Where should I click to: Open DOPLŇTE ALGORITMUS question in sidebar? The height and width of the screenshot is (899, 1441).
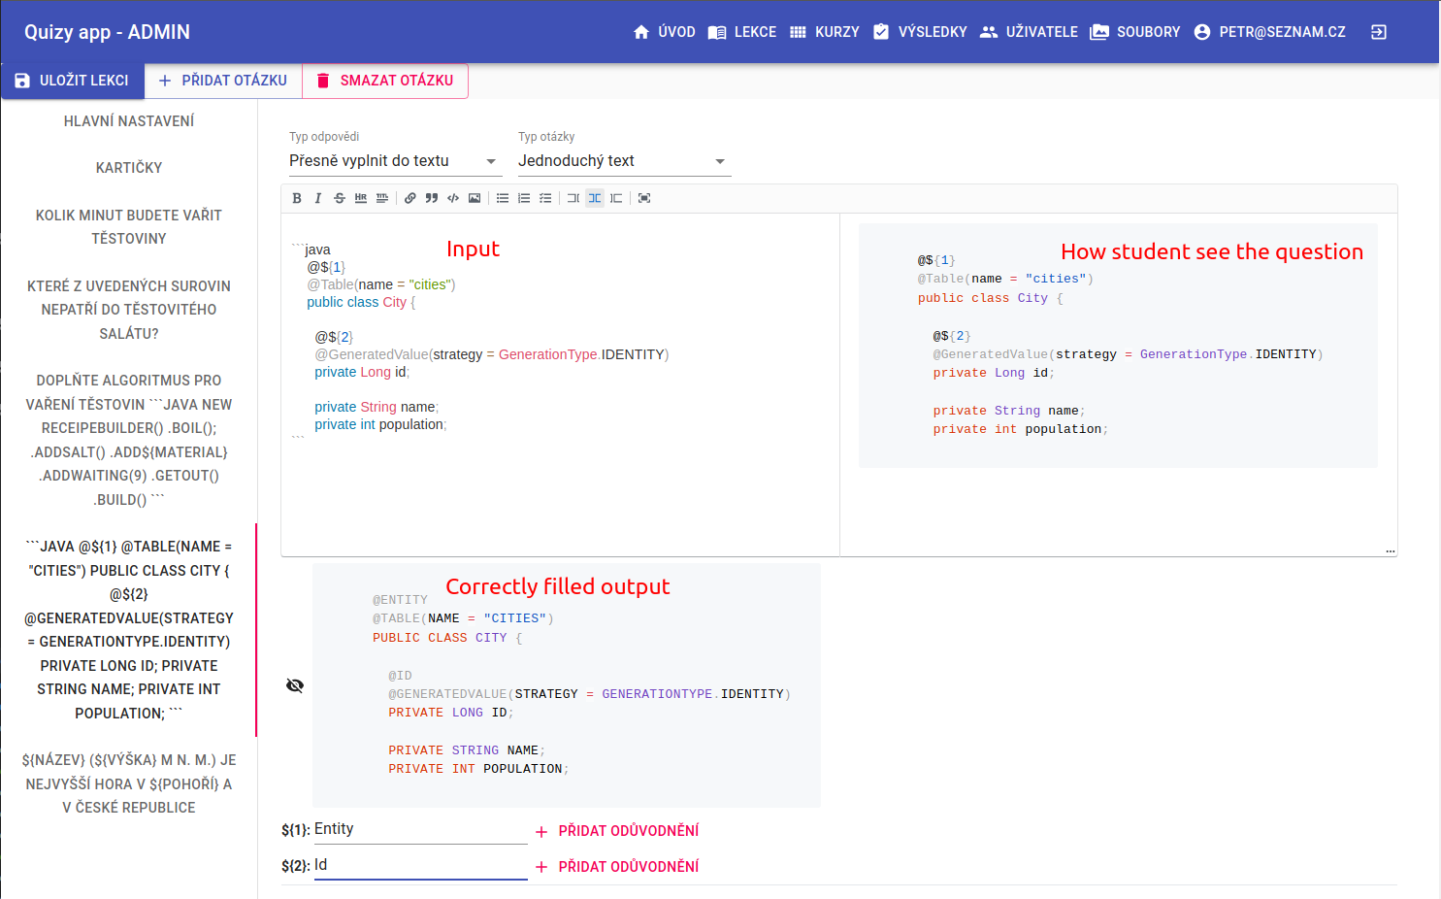point(129,440)
